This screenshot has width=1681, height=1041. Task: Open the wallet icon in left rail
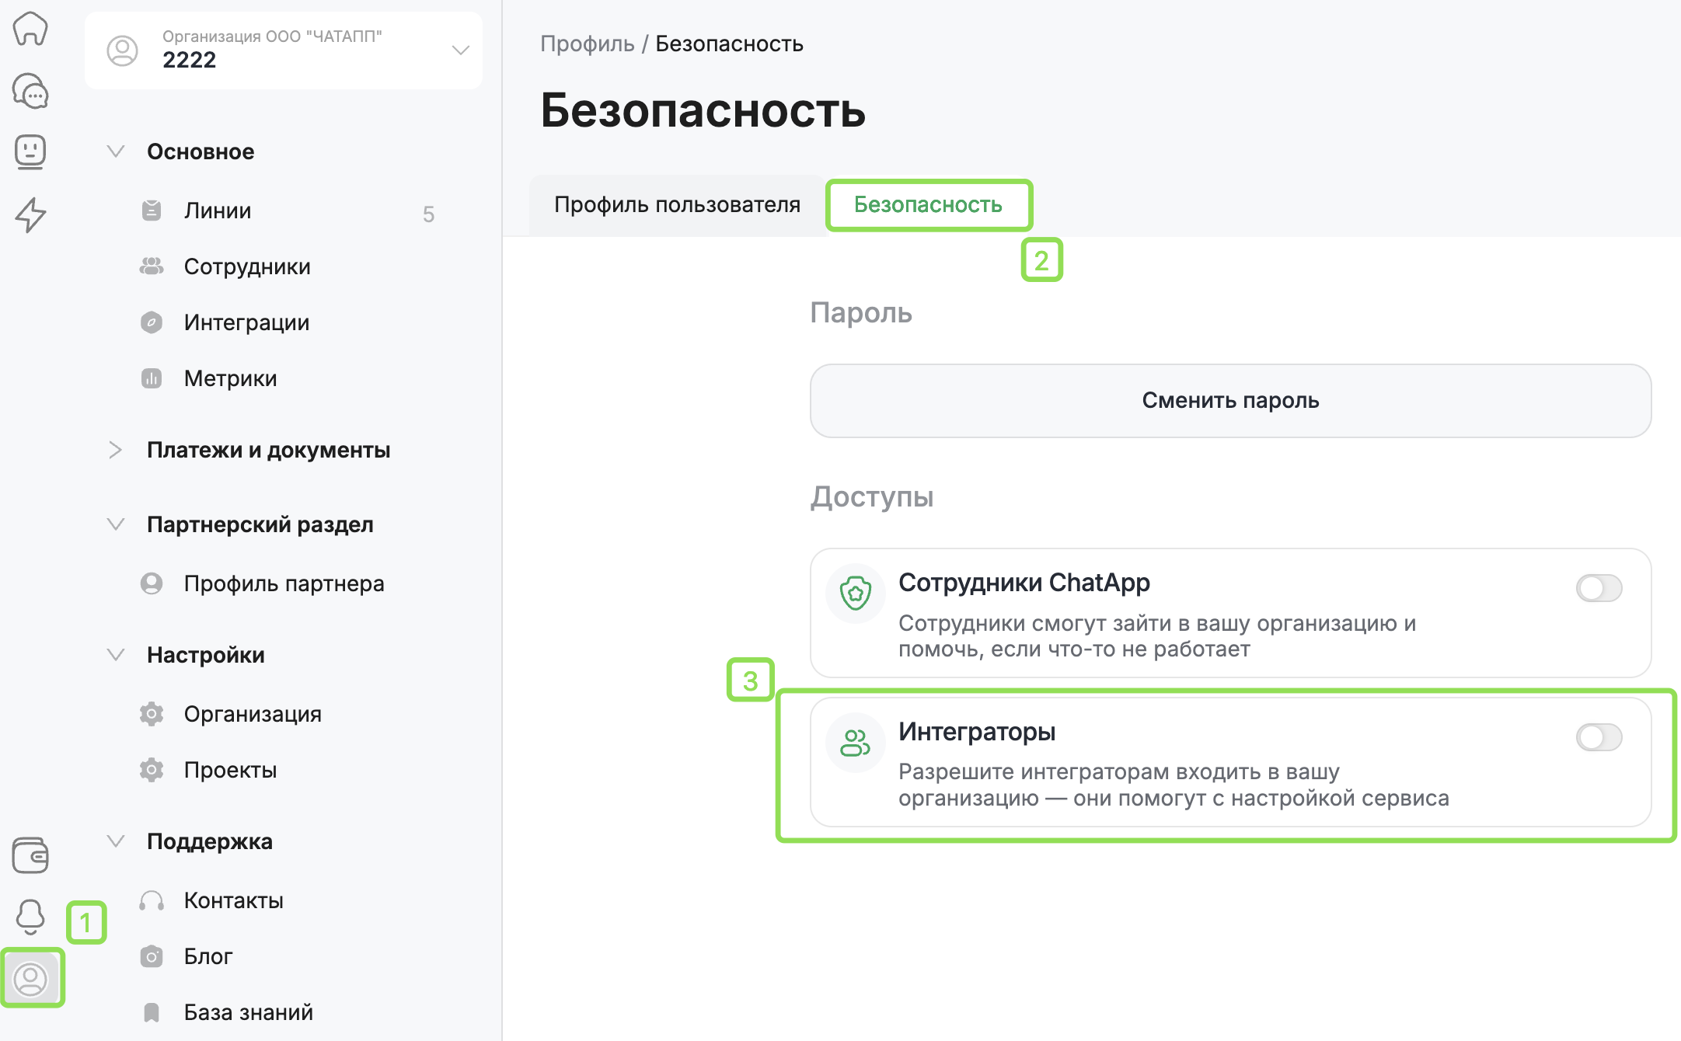coord(30,855)
